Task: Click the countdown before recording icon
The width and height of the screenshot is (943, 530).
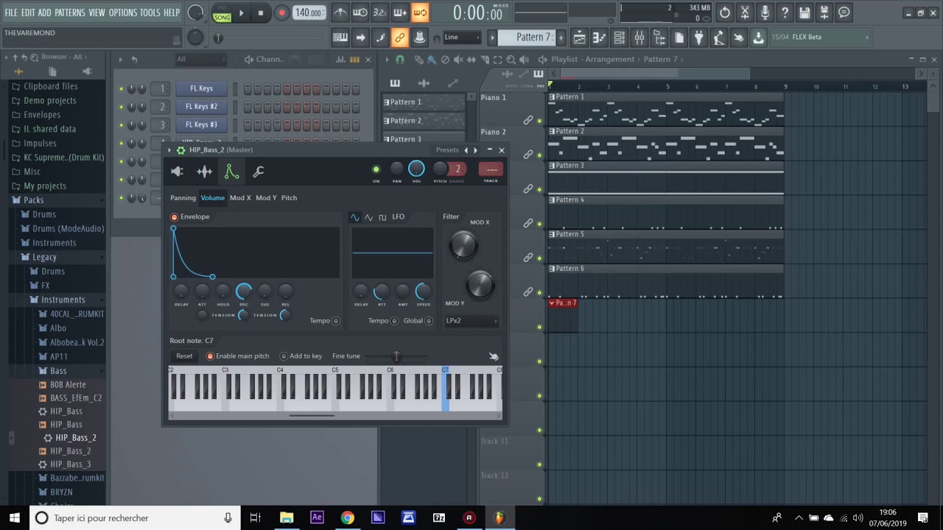Action: [x=380, y=13]
